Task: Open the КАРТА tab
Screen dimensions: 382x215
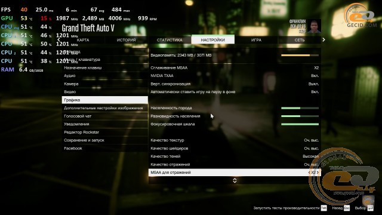Action: [x=83, y=40]
